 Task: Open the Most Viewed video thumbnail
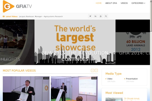click(x=114, y=99)
